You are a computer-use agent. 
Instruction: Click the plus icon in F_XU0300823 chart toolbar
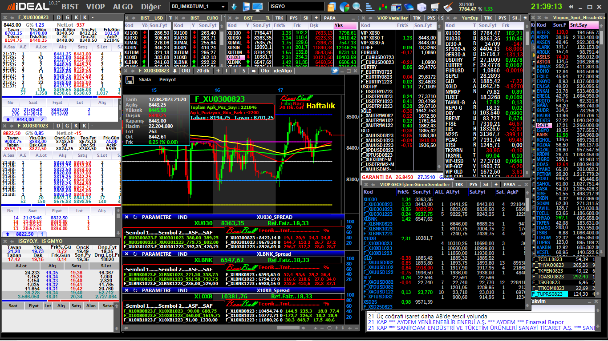pos(218,71)
